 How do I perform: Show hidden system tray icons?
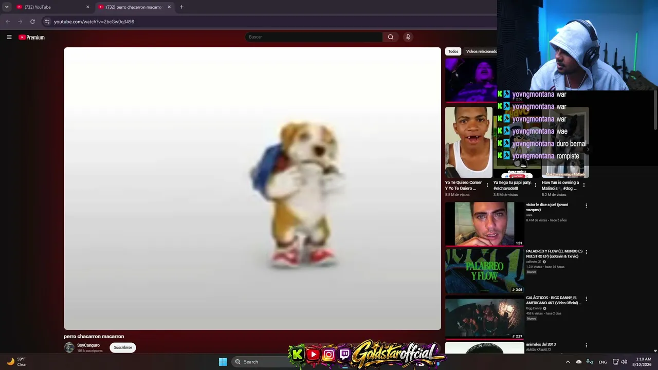coord(568,362)
